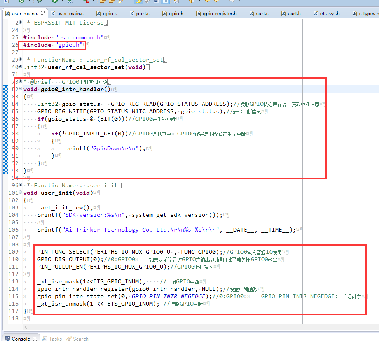379x341 pixels.
Task: Click the folded-region box after the @brief comment
Action: [x=109, y=82]
